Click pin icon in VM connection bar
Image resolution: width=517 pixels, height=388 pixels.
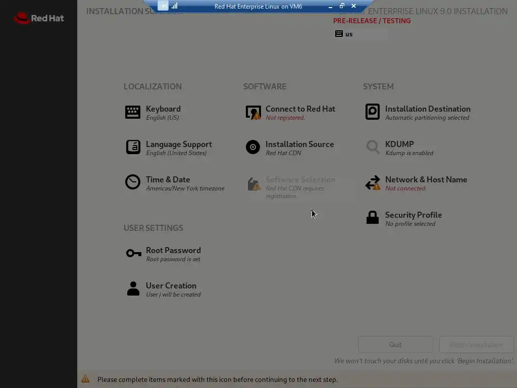[163, 6]
